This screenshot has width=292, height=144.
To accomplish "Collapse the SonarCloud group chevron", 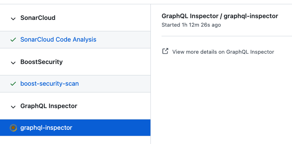I will [x=13, y=18].
